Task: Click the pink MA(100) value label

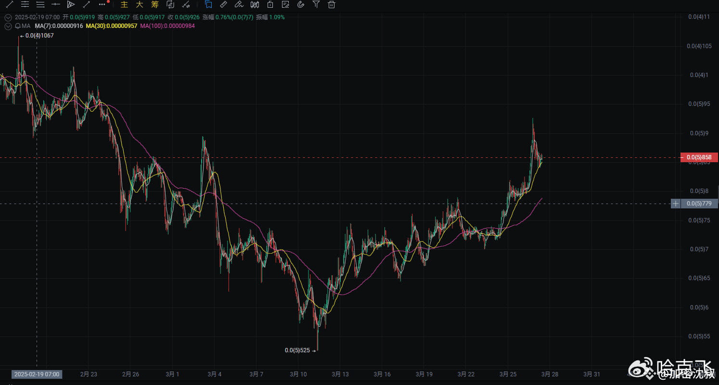Action: pyautogui.click(x=167, y=26)
